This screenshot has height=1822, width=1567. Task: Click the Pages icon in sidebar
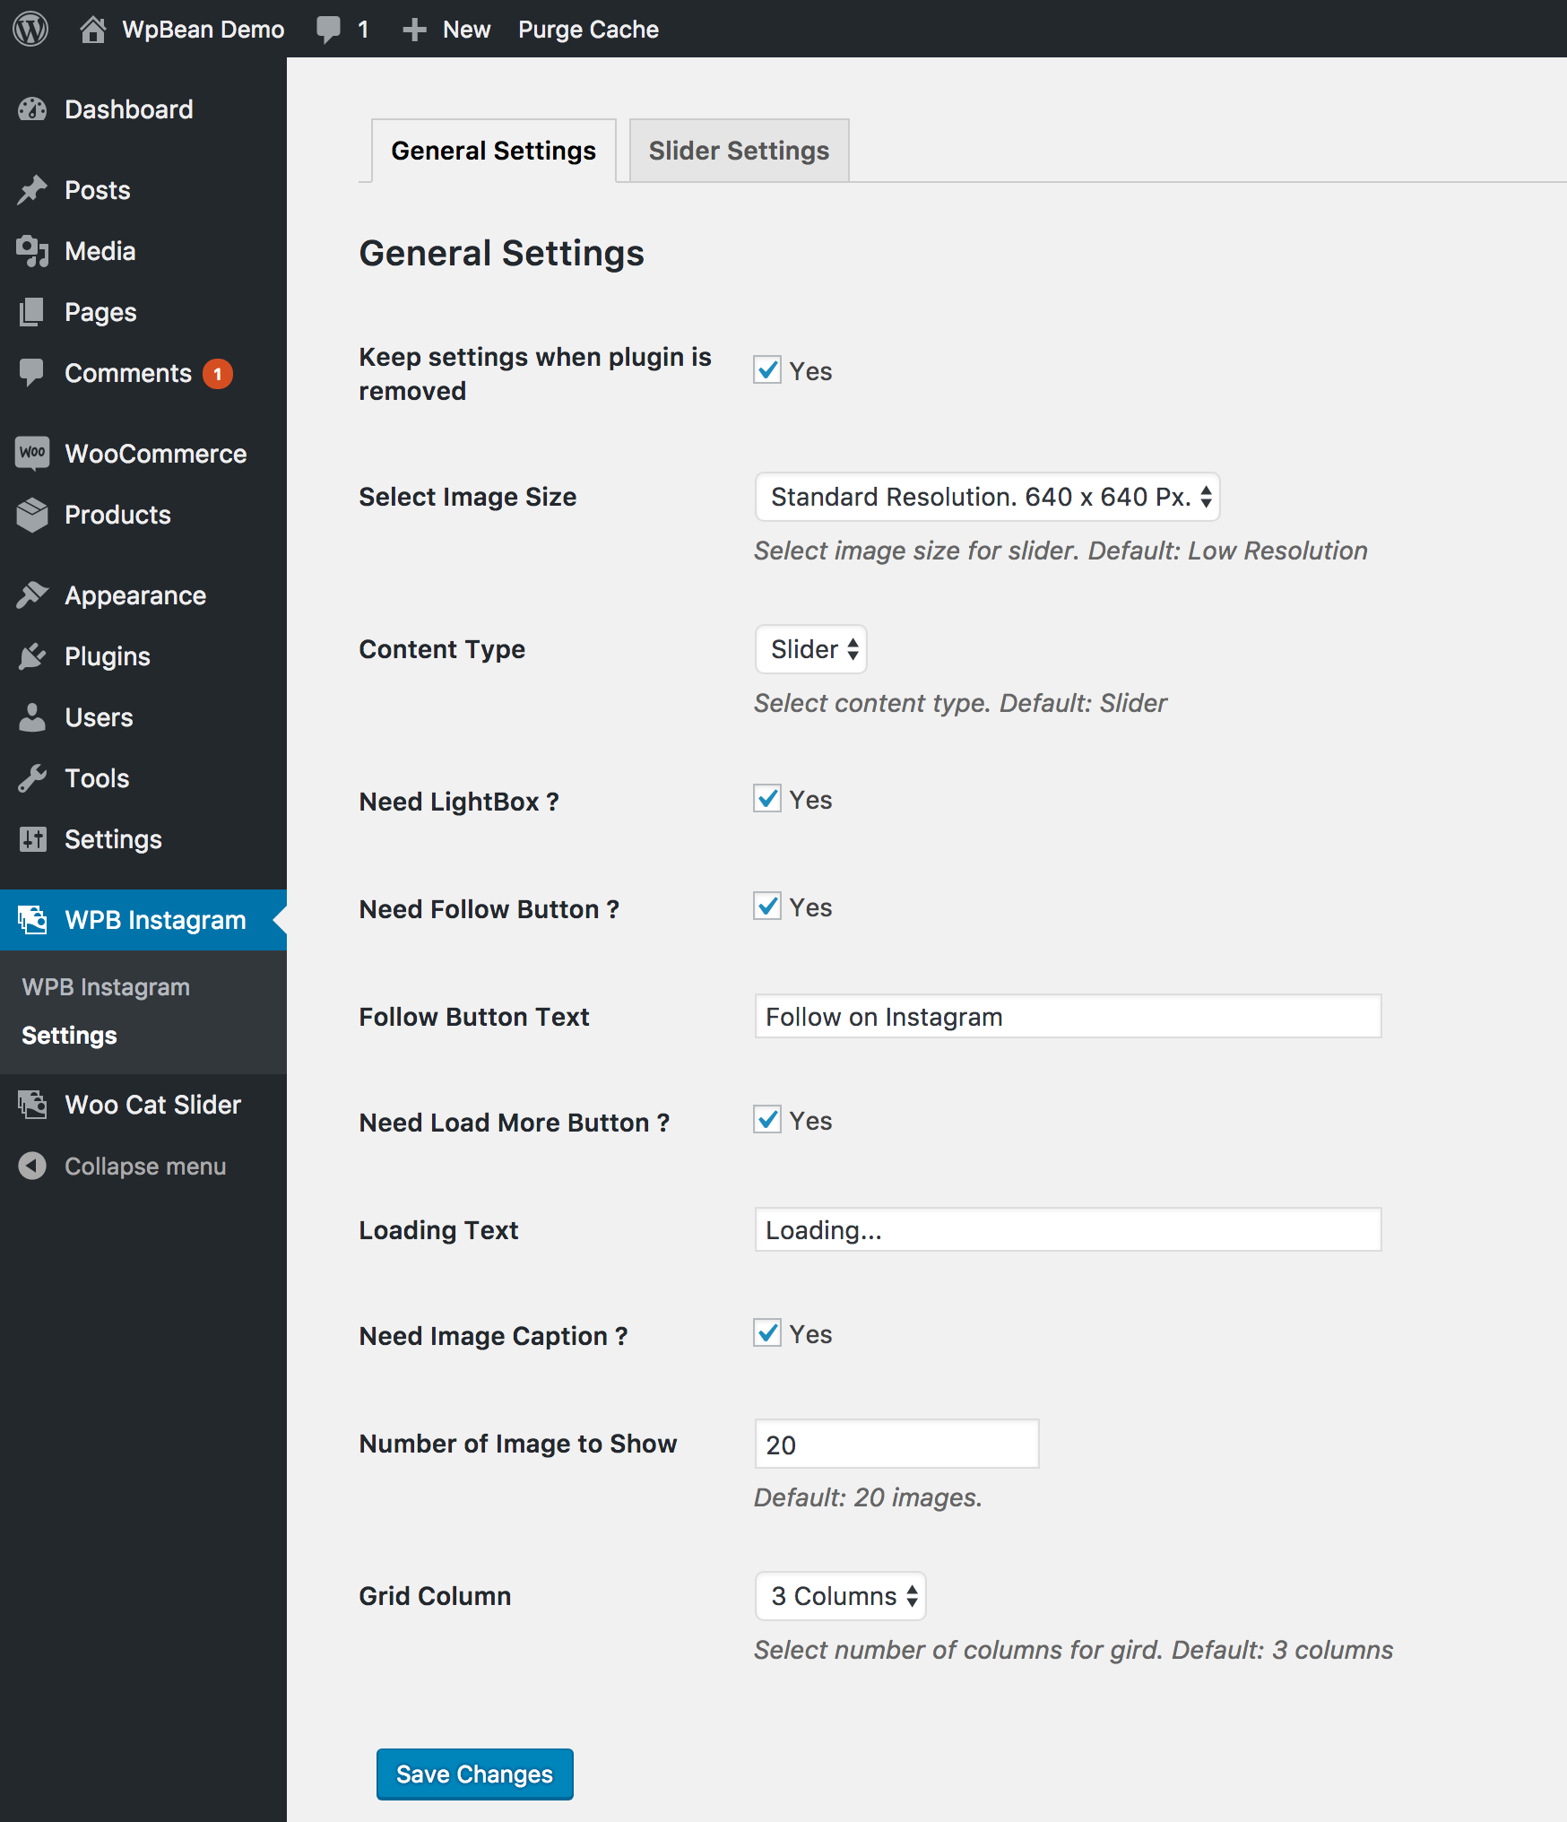(x=32, y=312)
